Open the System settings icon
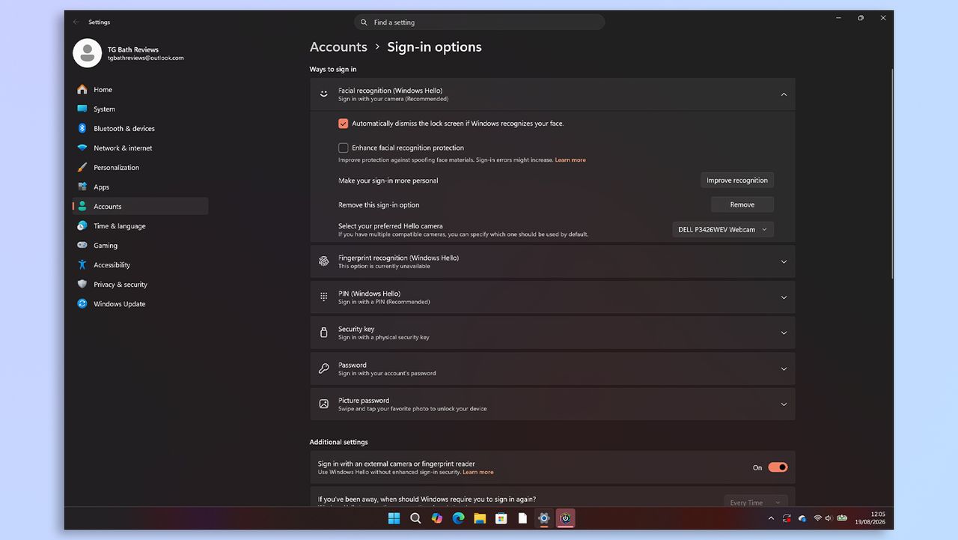 [82, 109]
